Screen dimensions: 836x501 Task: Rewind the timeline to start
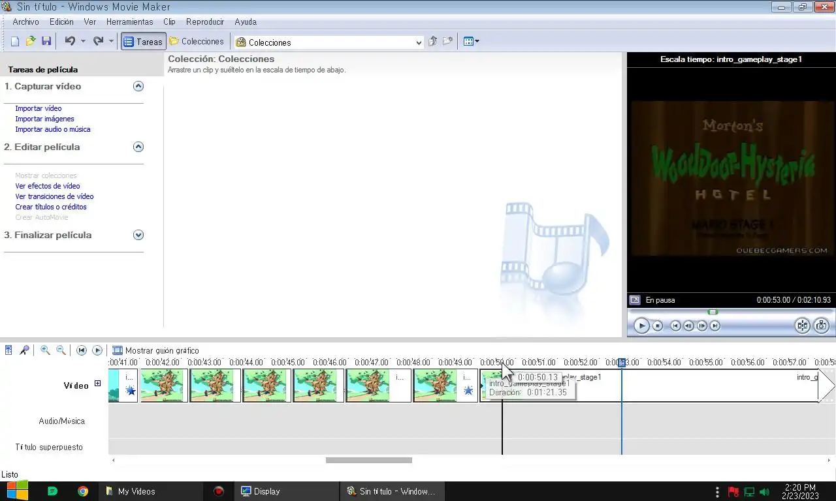click(x=82, y=350)
